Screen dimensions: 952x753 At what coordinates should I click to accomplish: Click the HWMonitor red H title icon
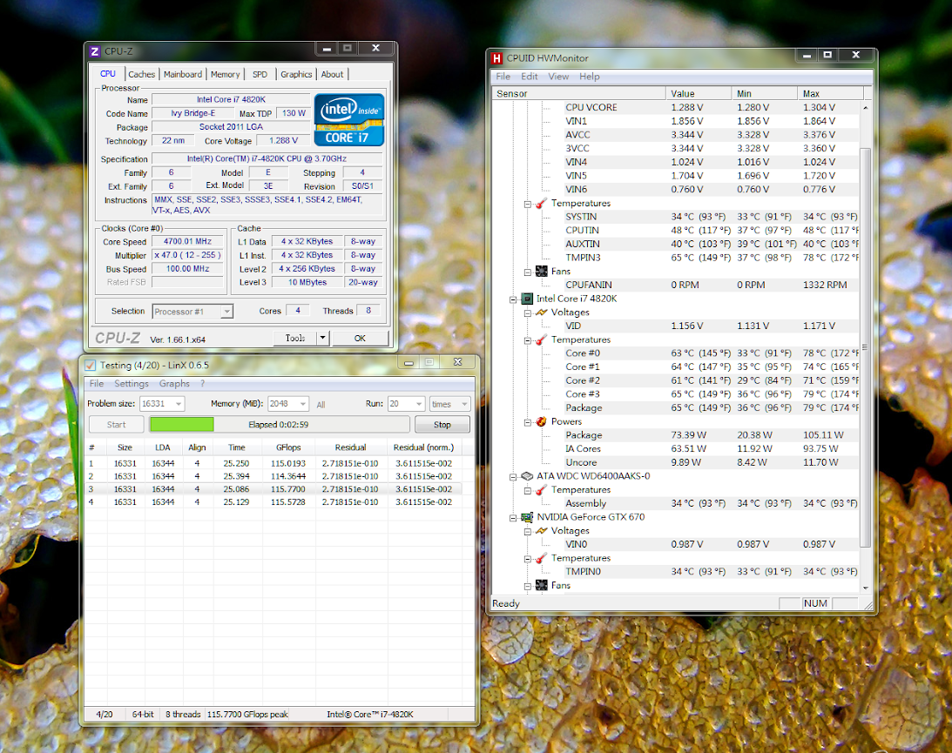pyautogui.click(x=497, y=58)
